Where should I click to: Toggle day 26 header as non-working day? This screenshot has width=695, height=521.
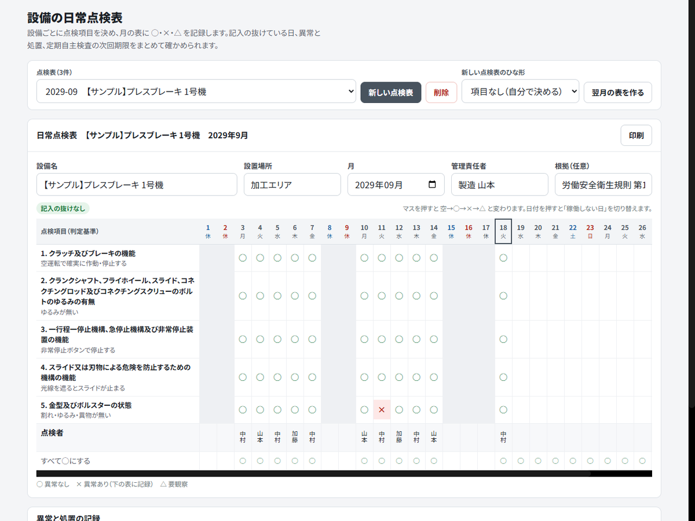[642, 232]
